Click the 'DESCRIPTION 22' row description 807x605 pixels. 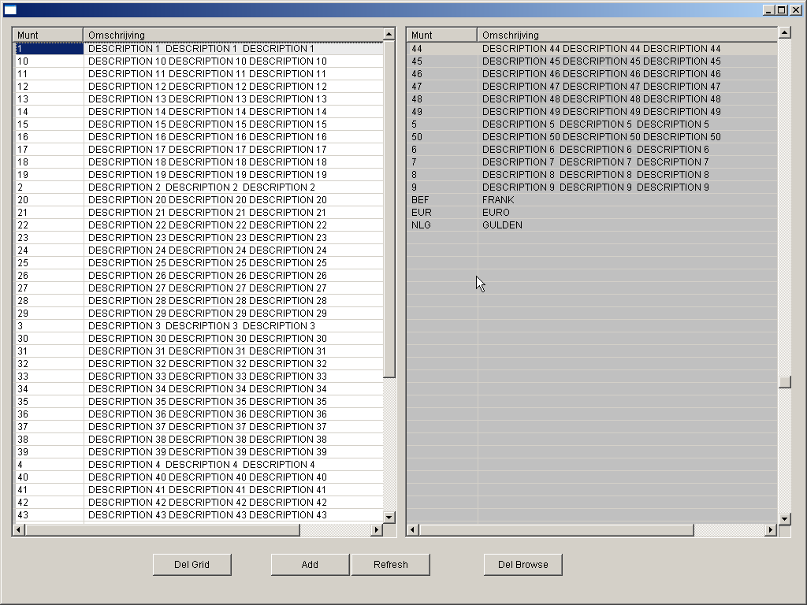tap(233, 225)
